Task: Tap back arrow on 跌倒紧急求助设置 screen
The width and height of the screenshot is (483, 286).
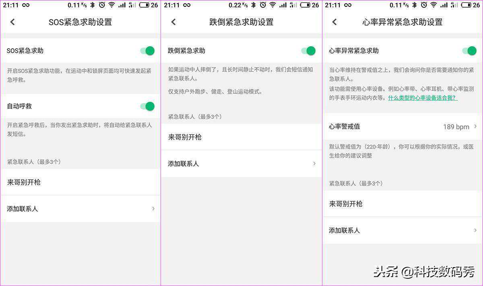Action: (173, 22)
